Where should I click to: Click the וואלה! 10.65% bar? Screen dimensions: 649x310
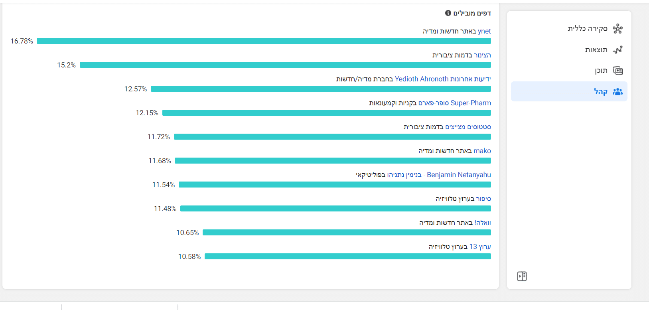(x=347, y=233)
